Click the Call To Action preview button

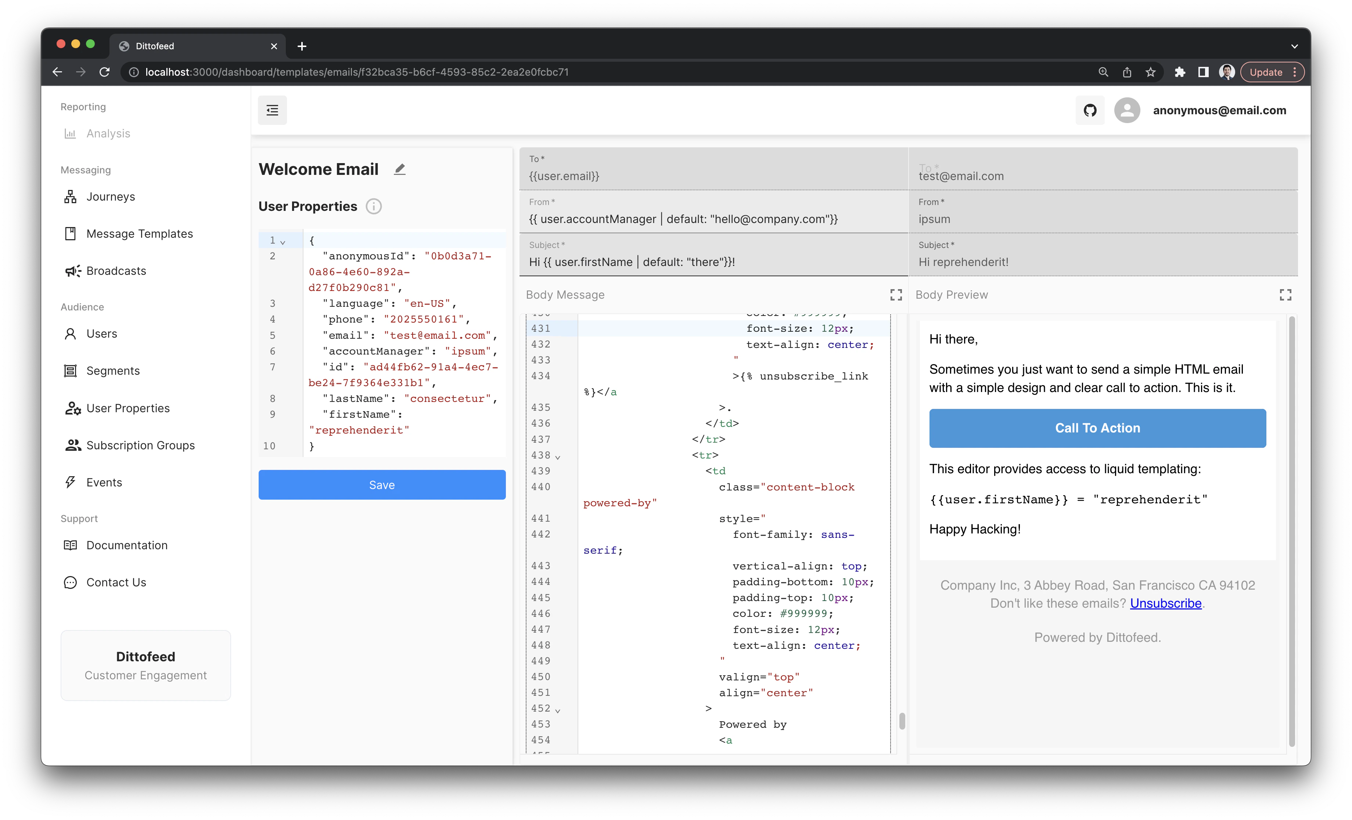click(x=1097, y=428)
